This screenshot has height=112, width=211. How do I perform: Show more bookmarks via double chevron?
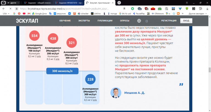[182, 13]
